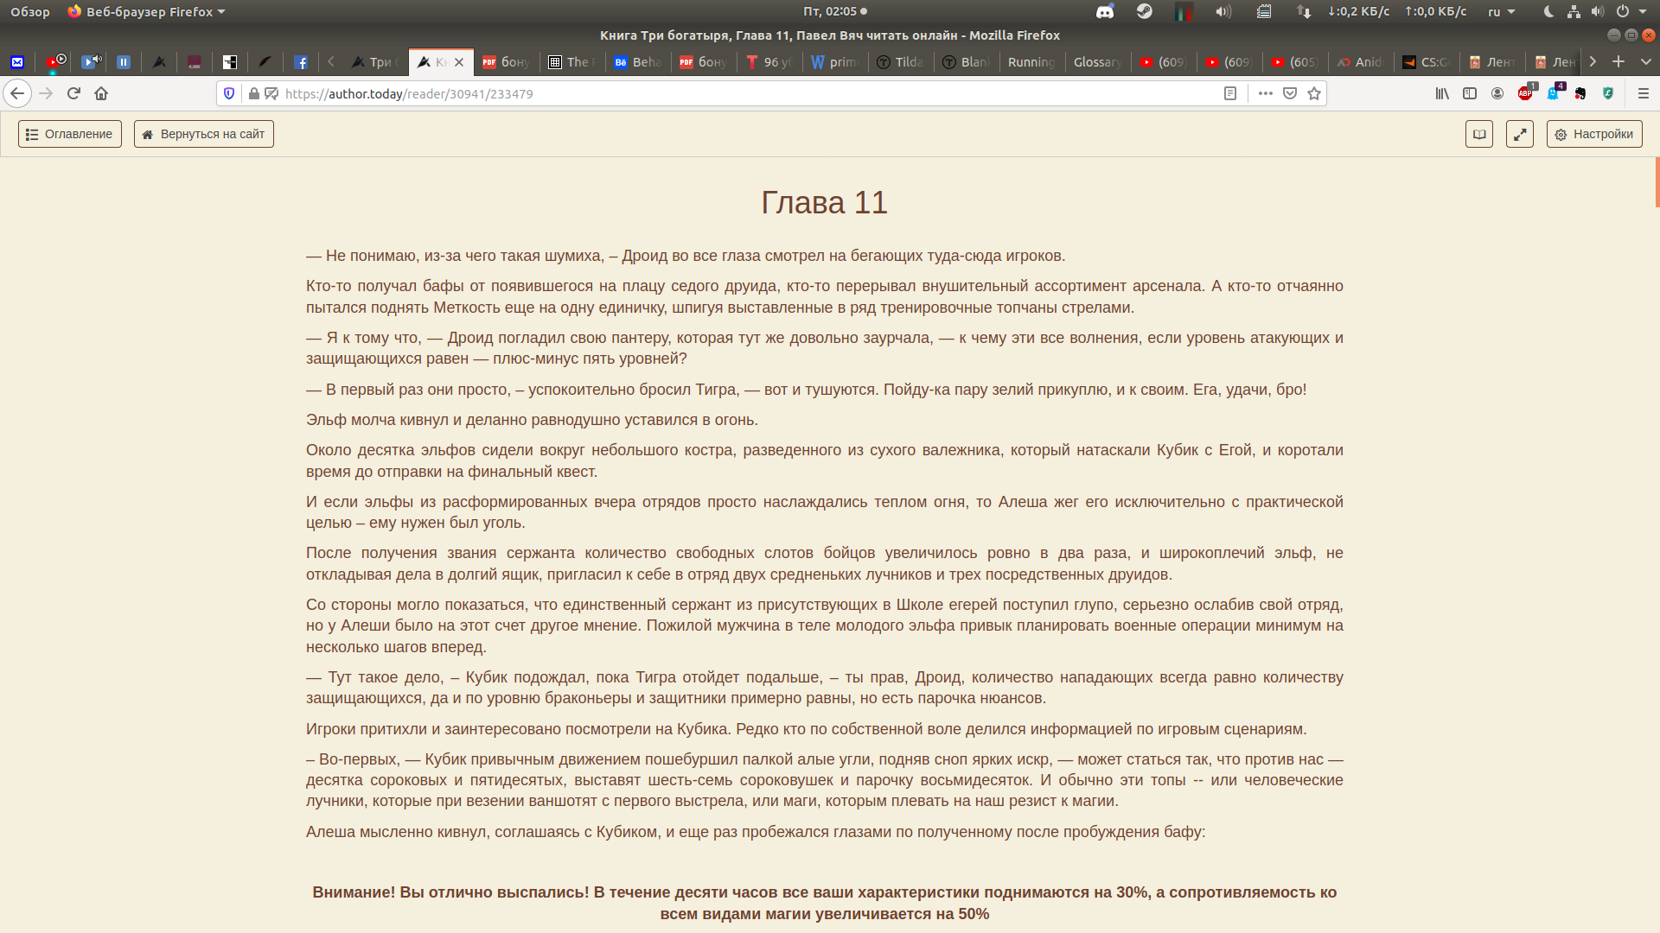Image resolution: width=1660 pixels, height=933 pixels.
Task: Toggle the sidebar view icon
Action: [x=1470, y=93]
